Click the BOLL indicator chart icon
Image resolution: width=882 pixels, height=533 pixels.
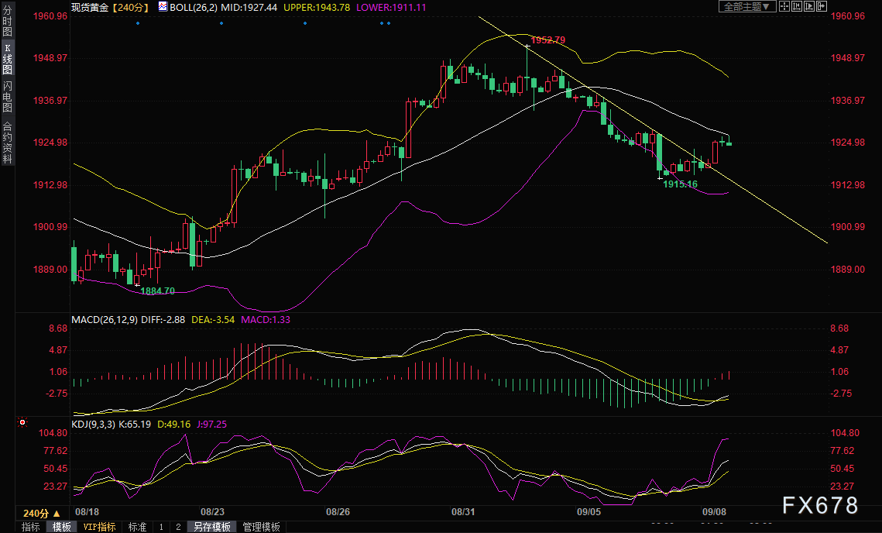click(162, 6)
